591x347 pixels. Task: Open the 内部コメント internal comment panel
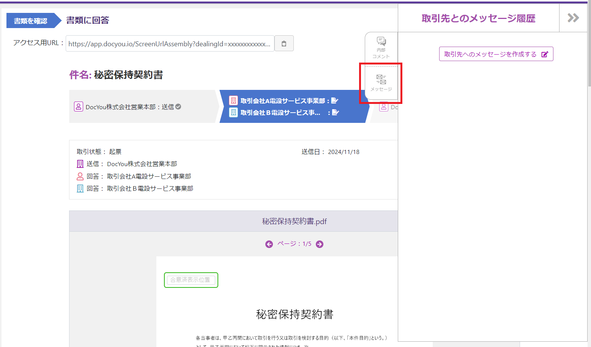pos(381,47)
